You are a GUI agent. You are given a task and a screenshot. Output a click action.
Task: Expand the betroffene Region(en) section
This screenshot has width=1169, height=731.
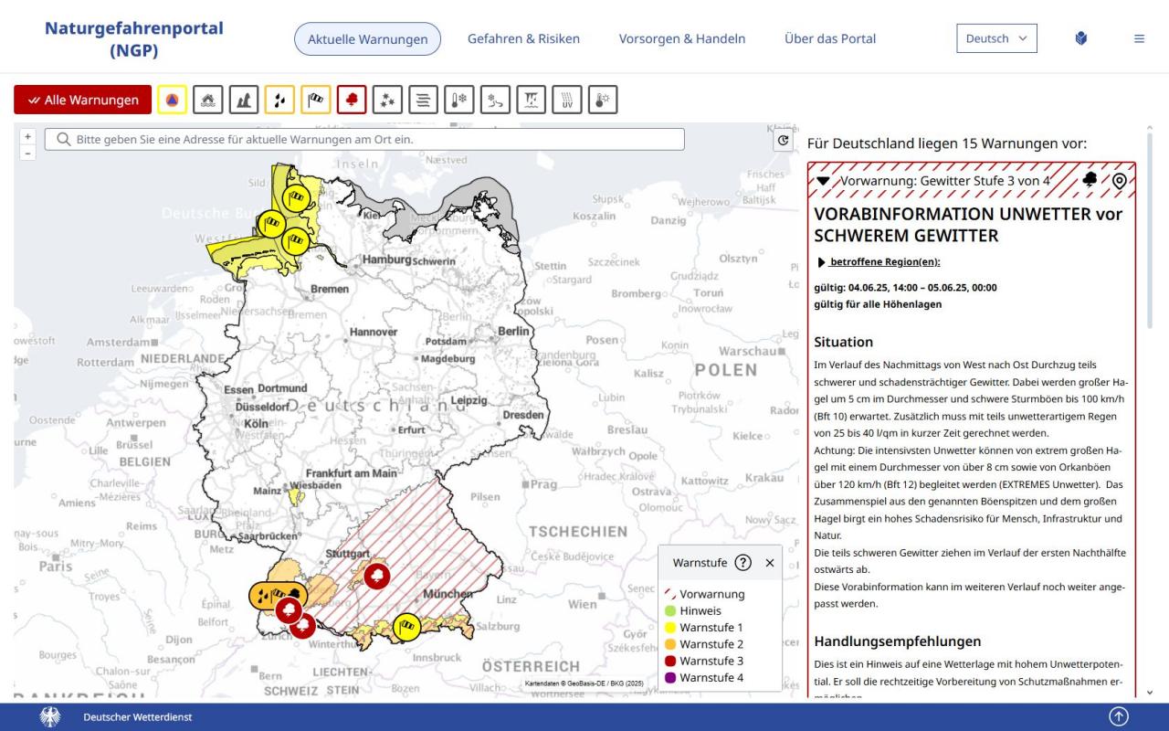tap(870, 262)
